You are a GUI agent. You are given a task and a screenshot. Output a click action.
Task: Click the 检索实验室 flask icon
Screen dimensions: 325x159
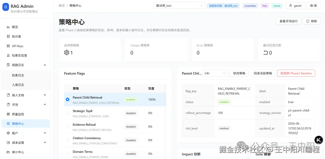click(x=8, y=55)
